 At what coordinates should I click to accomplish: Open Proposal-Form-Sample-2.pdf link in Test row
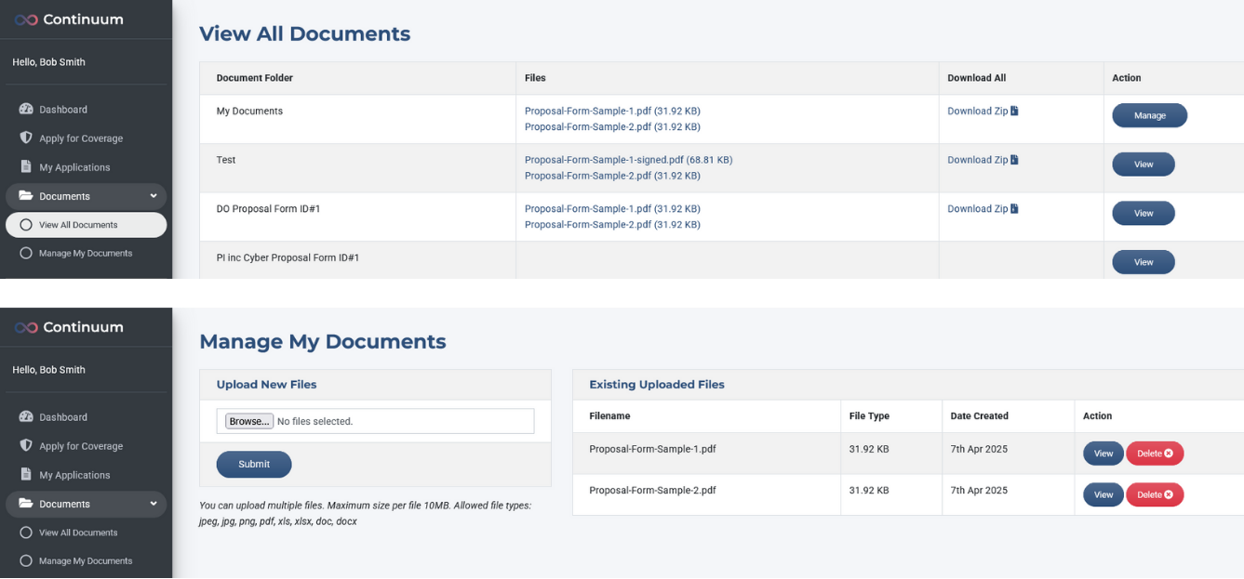coord(612,176)
